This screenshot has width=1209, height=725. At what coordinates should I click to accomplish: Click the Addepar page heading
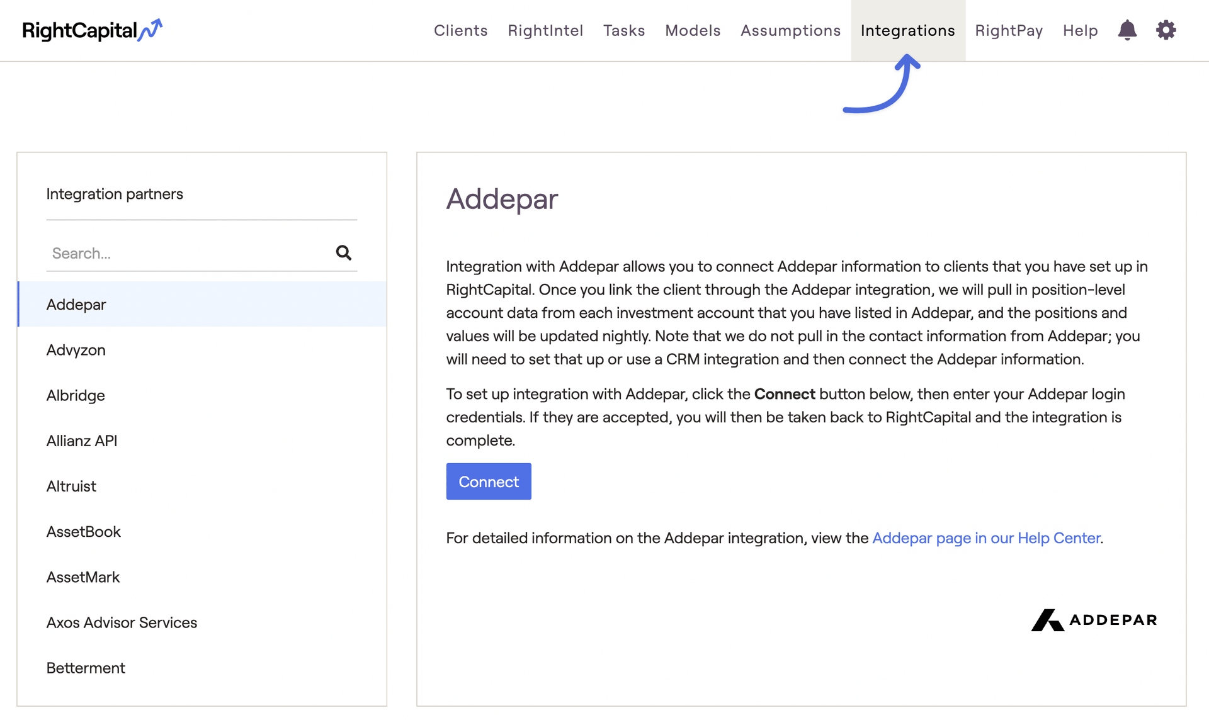point(502,199)
